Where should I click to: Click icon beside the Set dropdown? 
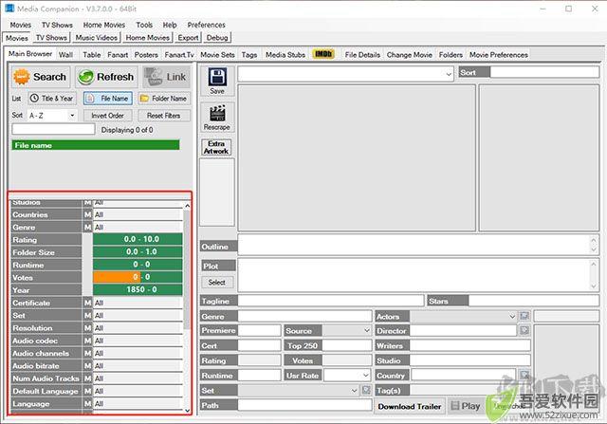366,390
